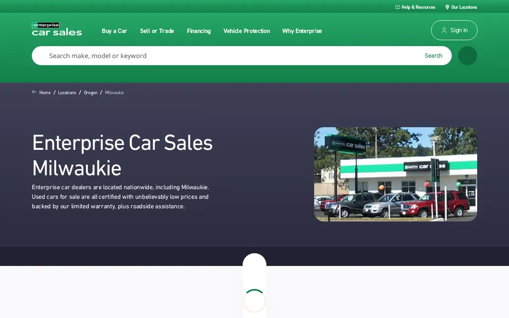Click the Help & Resources book icon

397,7
